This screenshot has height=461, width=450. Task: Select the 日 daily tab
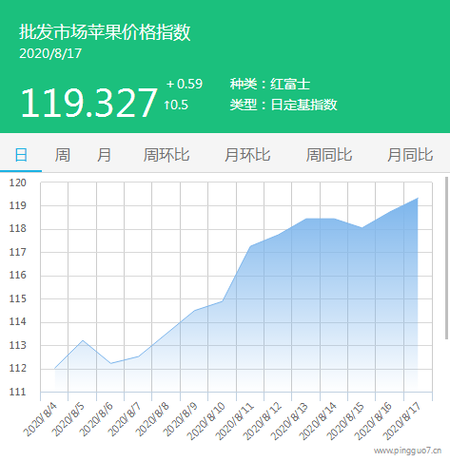(x=21, y=155)
